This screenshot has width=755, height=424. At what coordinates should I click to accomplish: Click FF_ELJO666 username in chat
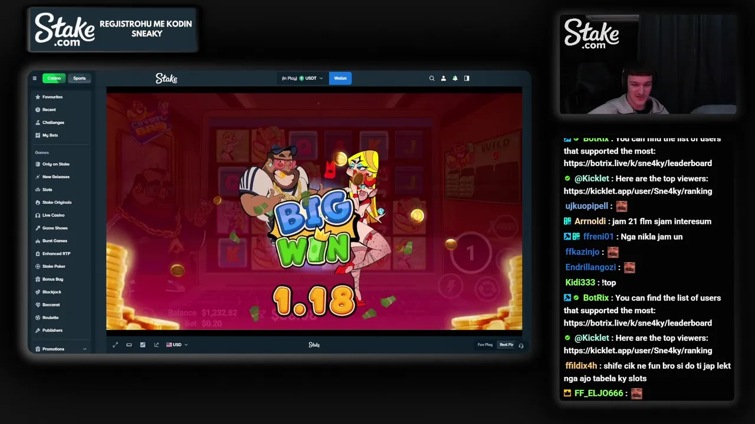[599, 393]
